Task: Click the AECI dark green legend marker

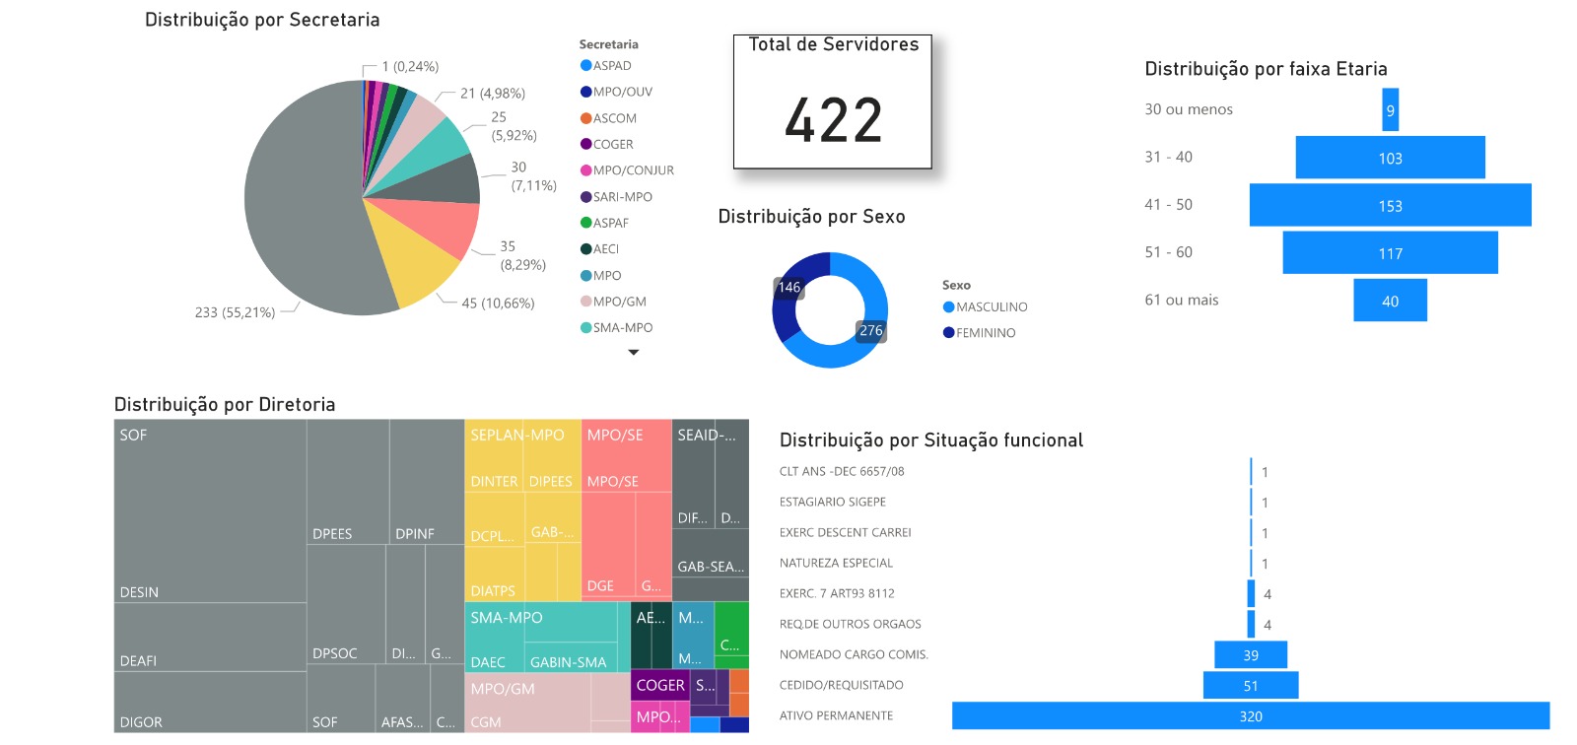Action: pos(585,249)
